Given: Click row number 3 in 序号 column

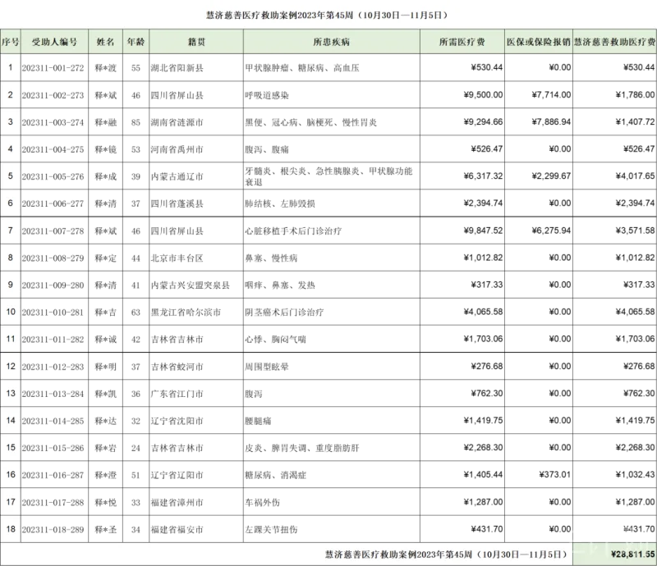Looking at the screenshot, I should point(10,121).
